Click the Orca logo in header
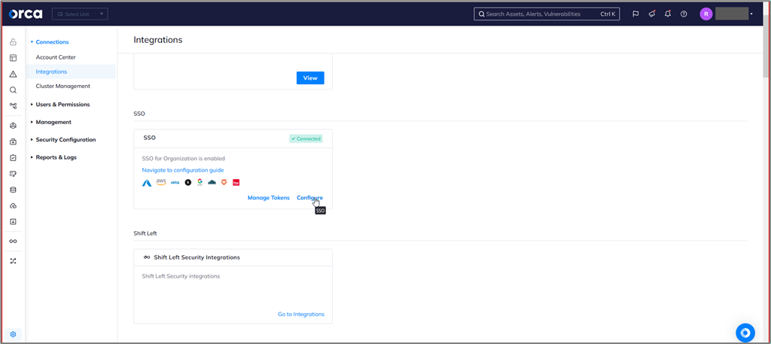771x344 pixels. 26,14
